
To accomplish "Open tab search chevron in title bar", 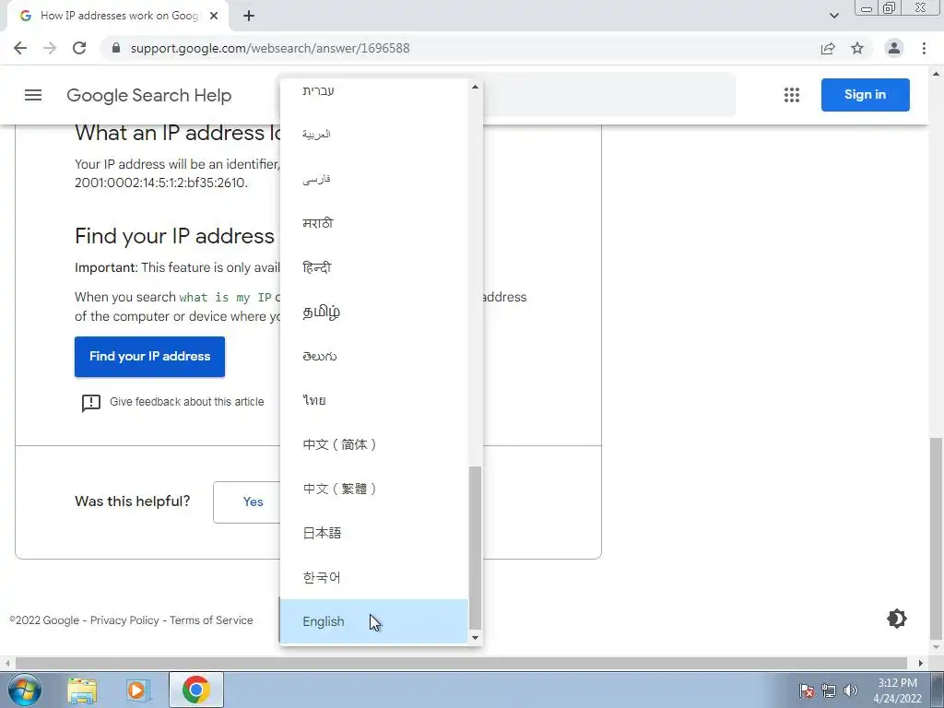I will pyautogui.click(x=833, y=16).
